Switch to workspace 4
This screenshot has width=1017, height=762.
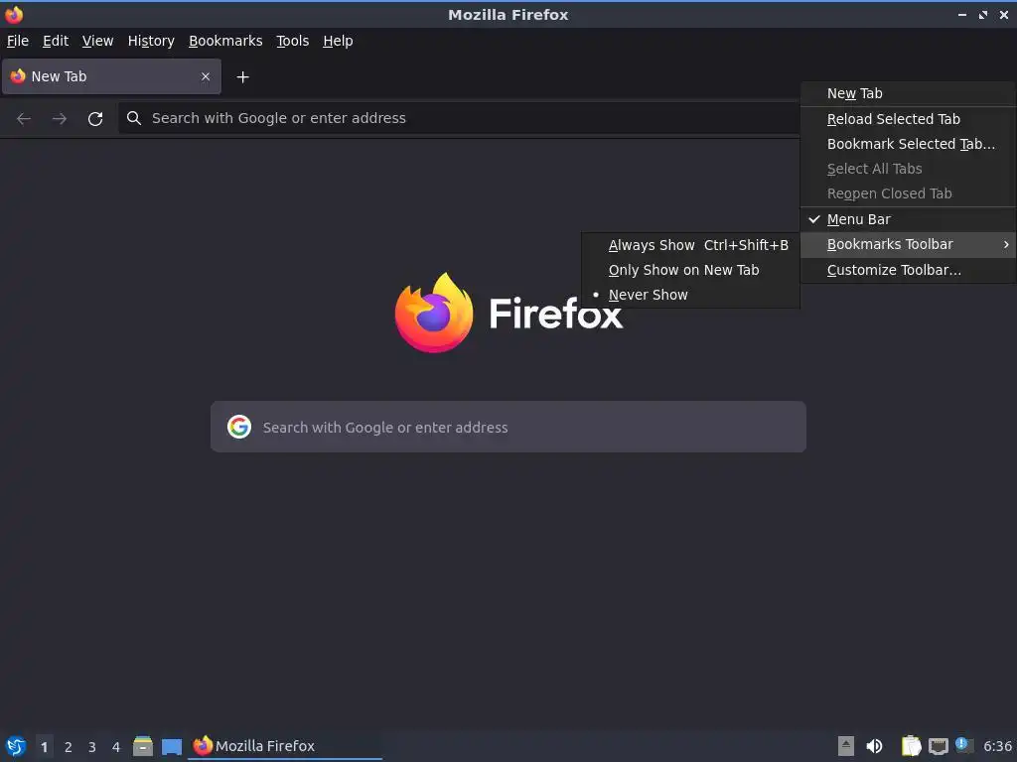(116, 747)
